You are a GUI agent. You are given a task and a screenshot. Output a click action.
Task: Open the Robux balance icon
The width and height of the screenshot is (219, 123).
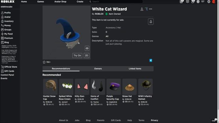point(198,2)
